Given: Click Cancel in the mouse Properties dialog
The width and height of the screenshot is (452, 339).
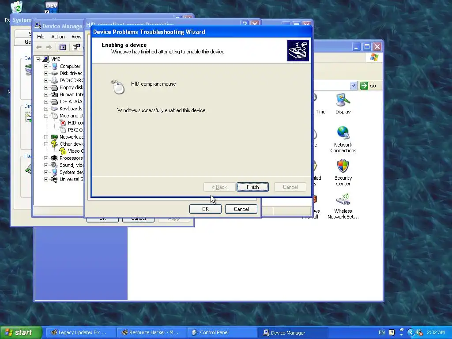Looking at the screenshot, I should (241, 209).
